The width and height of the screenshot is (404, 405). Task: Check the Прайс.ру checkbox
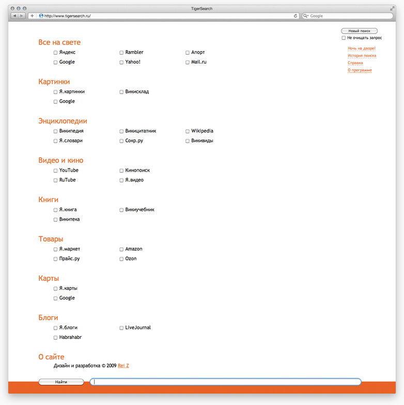pyautogui.click(x=55, y=259)
